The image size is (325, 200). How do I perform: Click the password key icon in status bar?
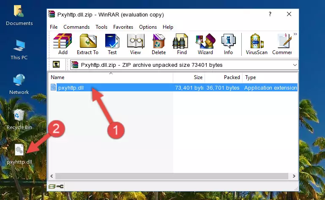pos(60,186)
